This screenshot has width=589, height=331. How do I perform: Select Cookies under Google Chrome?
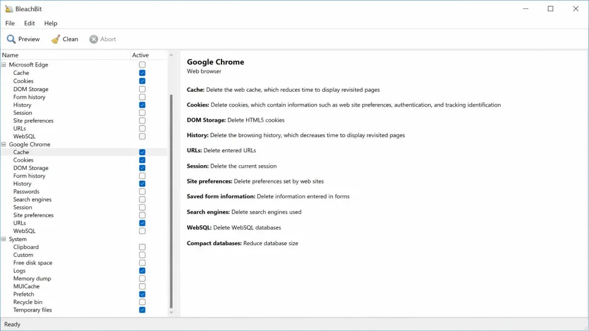point(24,160)
